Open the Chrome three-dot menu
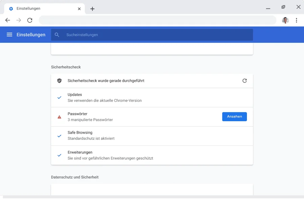Viewport: 304px width, 199px height. point(296,20)
